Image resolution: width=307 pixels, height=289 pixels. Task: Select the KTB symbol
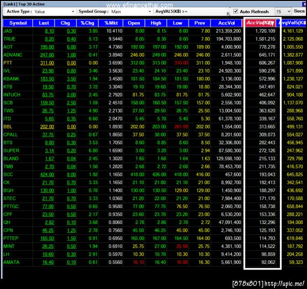8,87
